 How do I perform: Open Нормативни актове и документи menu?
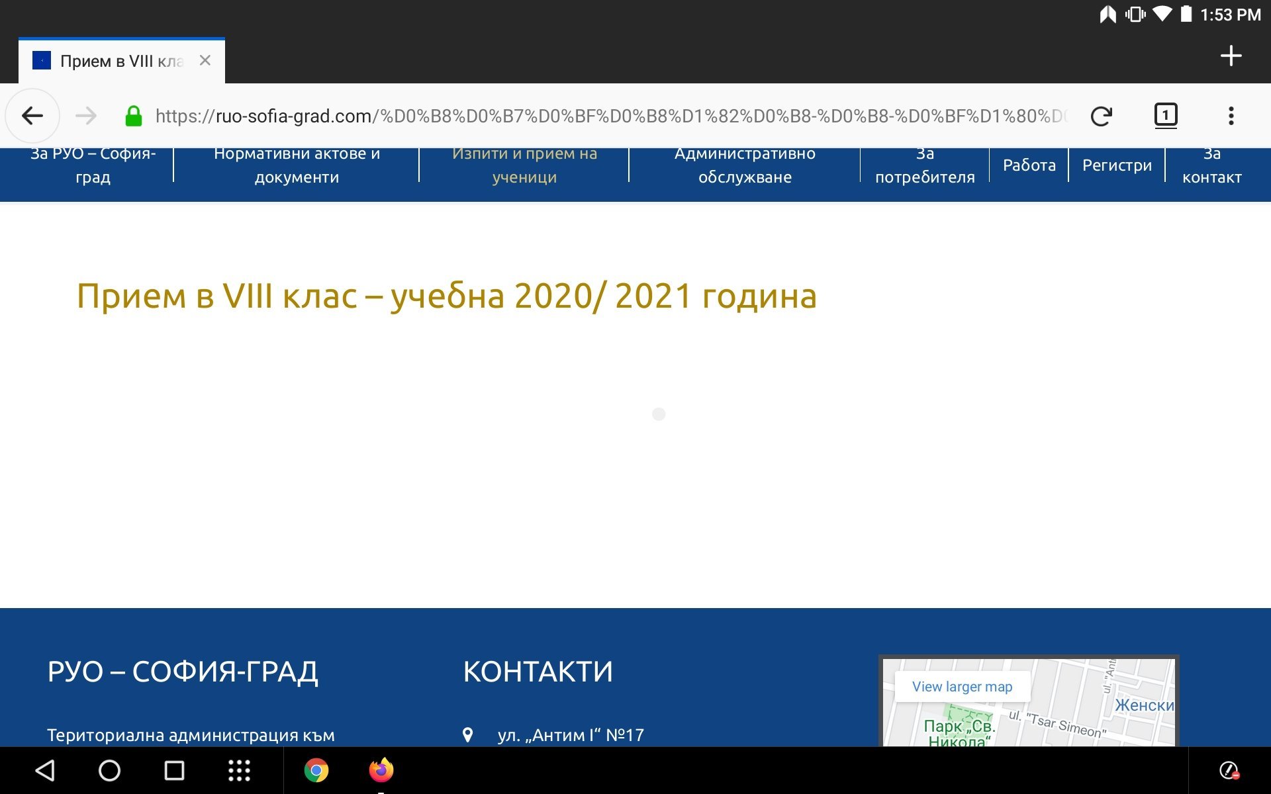[297, 165]
